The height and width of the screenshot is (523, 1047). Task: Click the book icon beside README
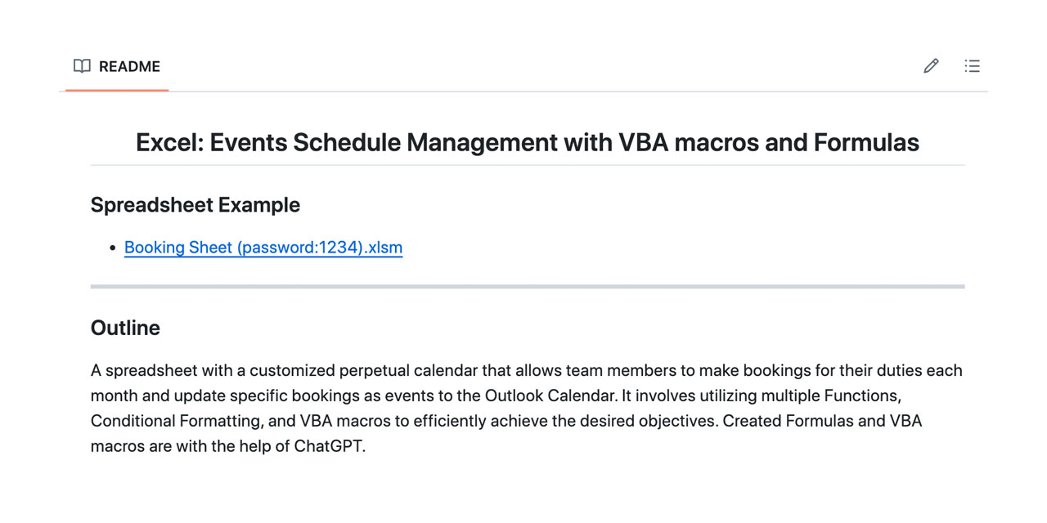tap(82, 66)
